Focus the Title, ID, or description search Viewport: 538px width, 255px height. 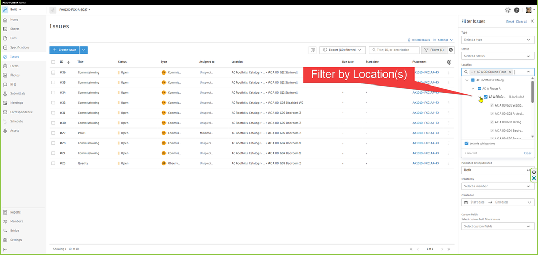(x=394, y=50)
